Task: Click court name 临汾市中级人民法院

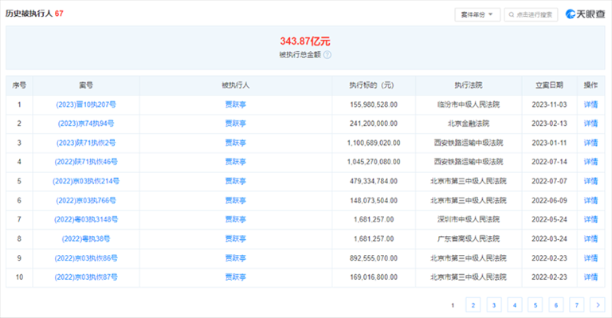Action: pos(469,104)
